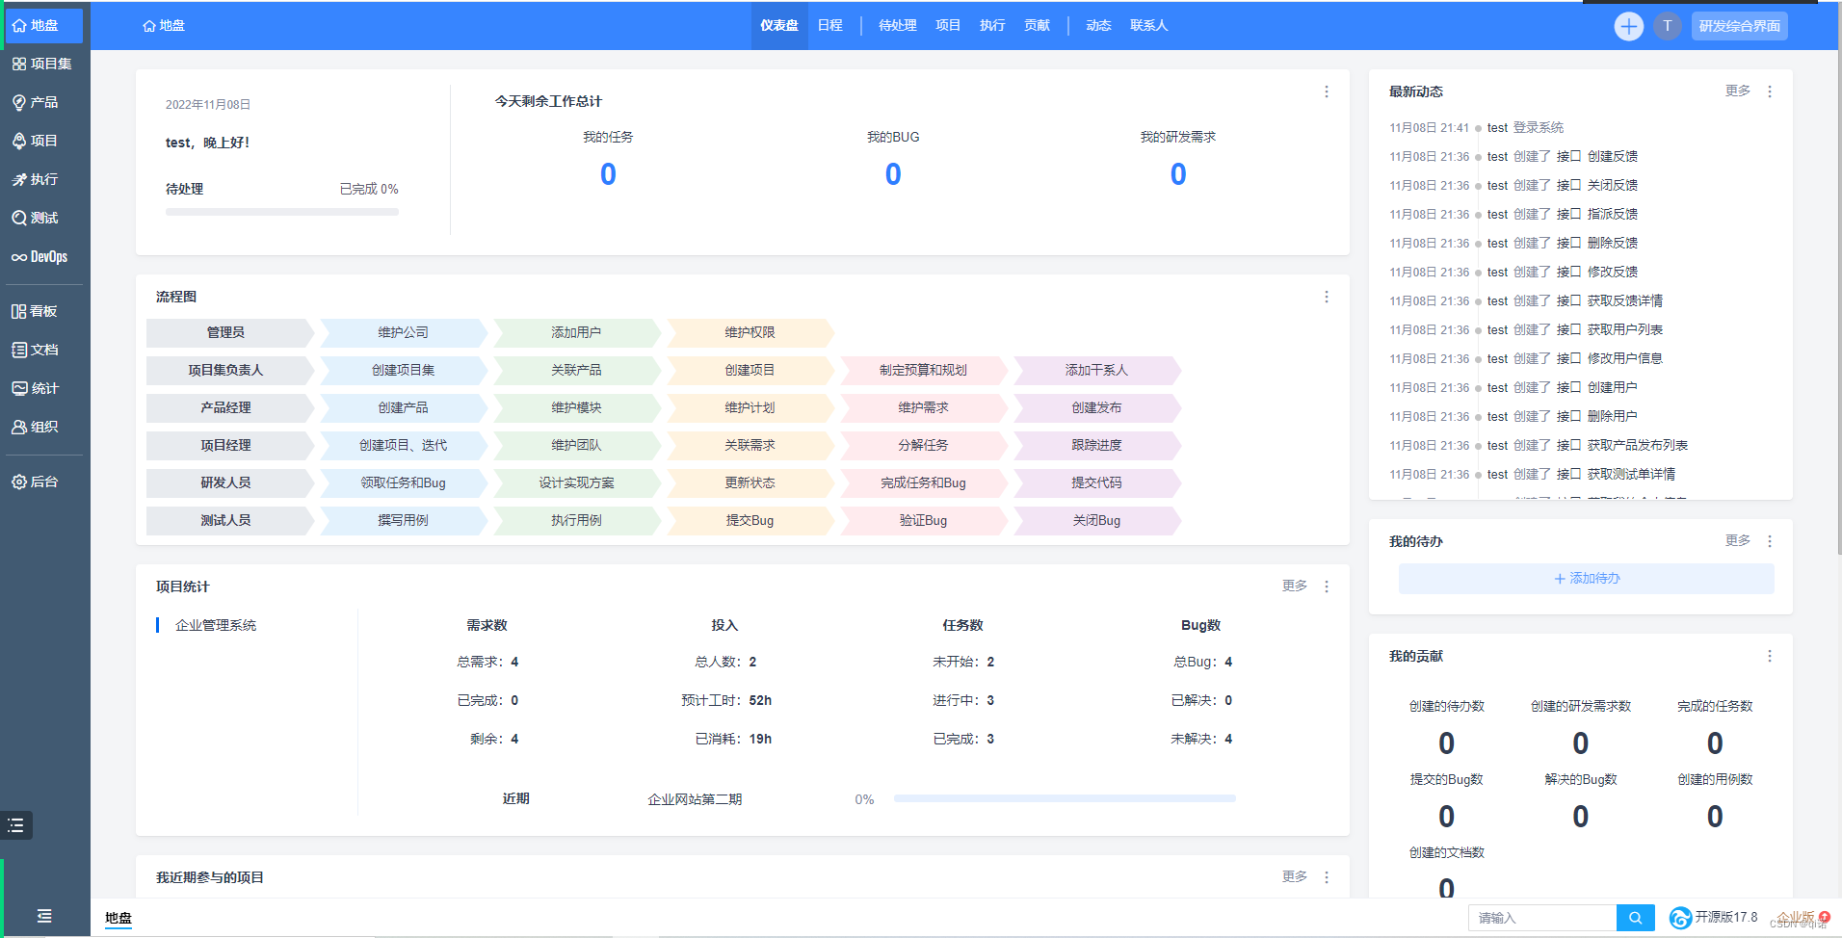Click the 制定预算和规划 flowchart step
The width and height of the screenshot is (1842, 938).
tap(924, 370)
